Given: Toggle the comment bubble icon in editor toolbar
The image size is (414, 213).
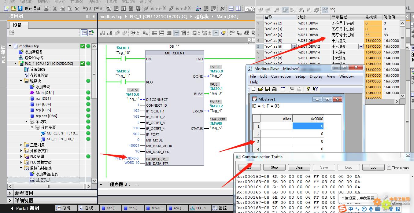Looking at the screenshot, I should pyautogui.click(x=176, y=33).
